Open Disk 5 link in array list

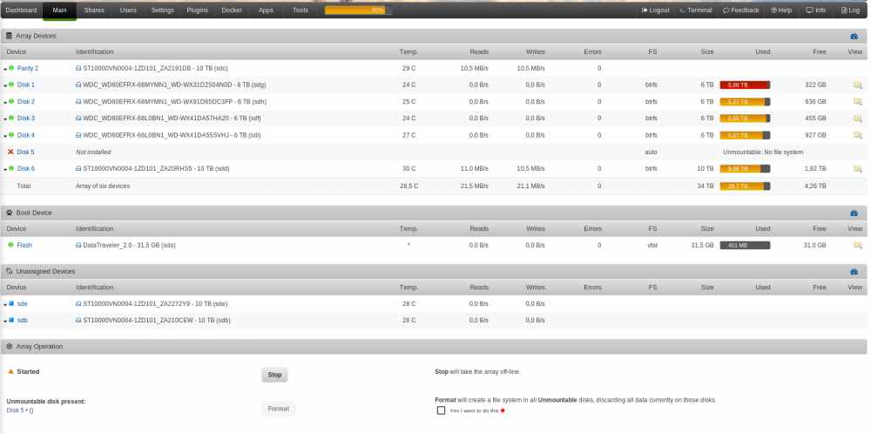click(25, 152)
